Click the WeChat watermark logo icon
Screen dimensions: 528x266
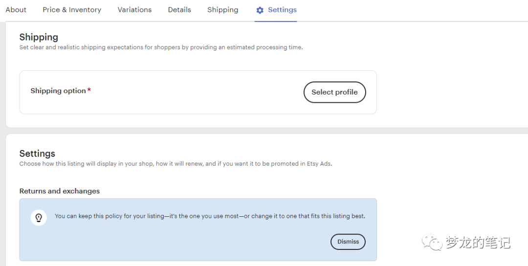click(x=432, y=242)
